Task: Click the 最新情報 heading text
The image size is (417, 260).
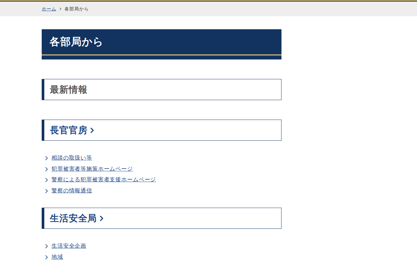Action: (68, 90)
